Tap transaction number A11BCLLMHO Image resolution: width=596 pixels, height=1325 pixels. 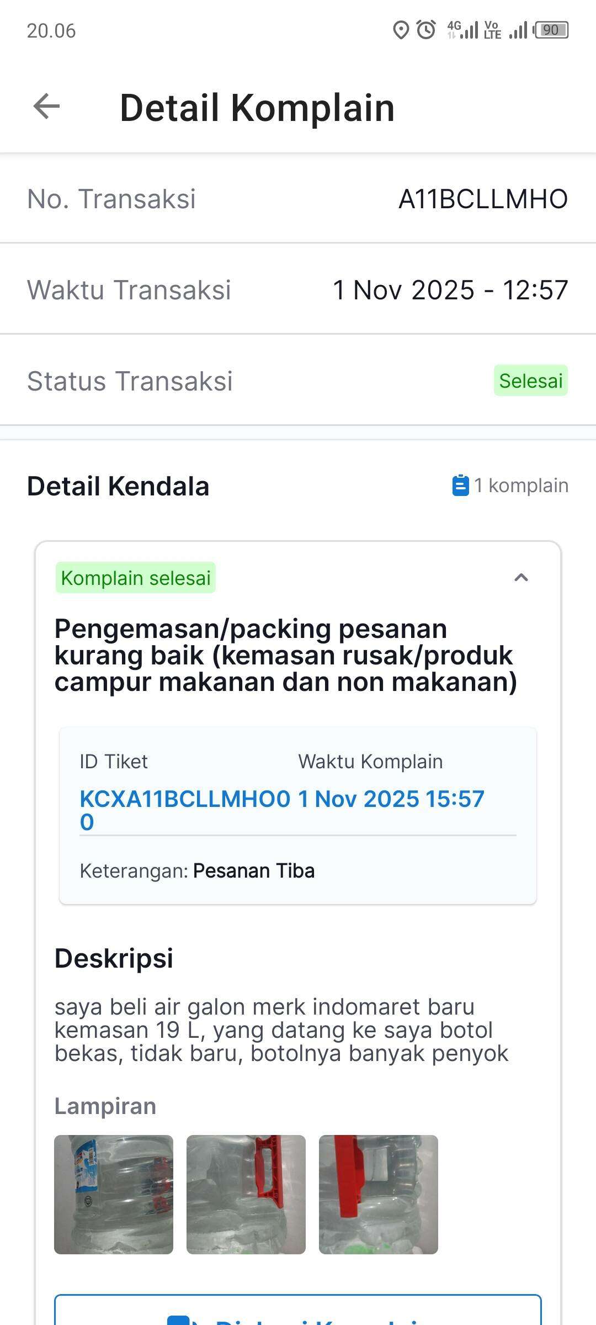[x=483, y=199]
